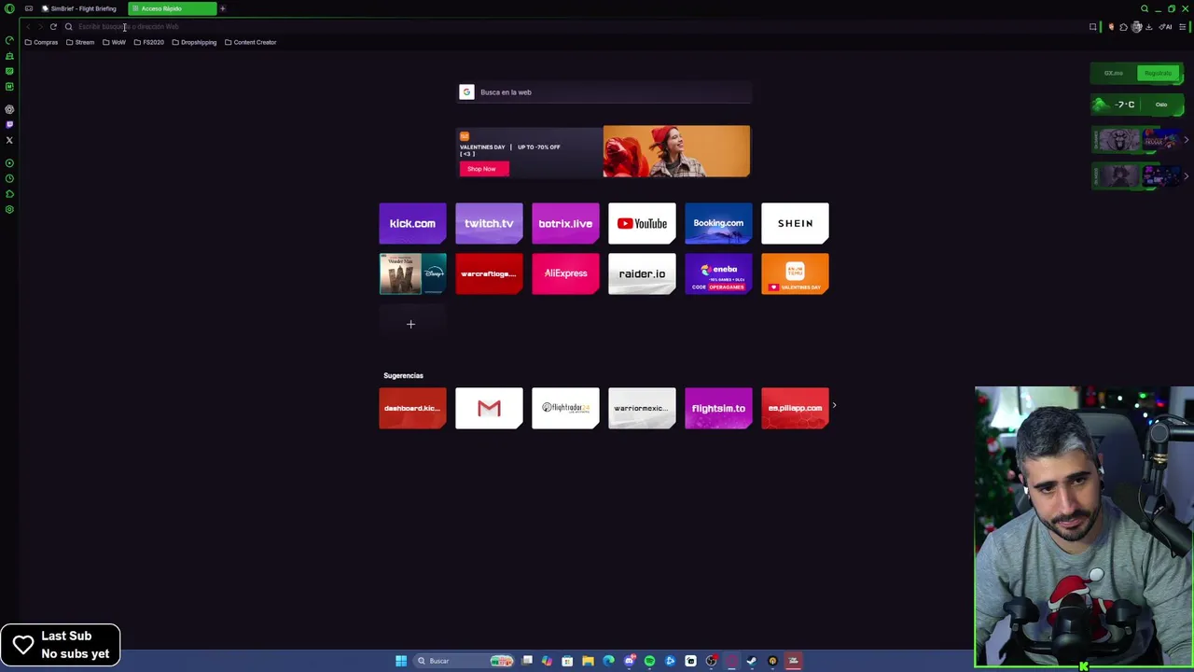The image size is (1194, 672).
Task: Open the eneba speed dial tile
Action: (718, 273)
